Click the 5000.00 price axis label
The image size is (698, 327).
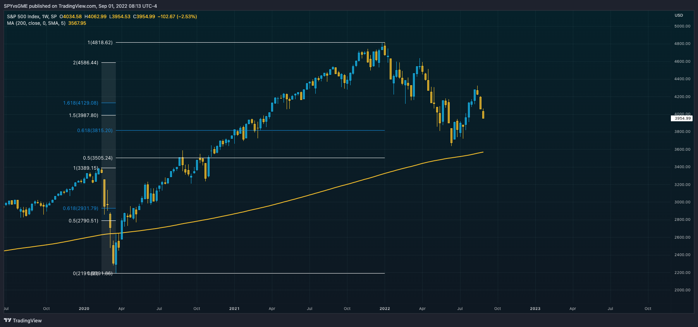[x=682, y=26]
